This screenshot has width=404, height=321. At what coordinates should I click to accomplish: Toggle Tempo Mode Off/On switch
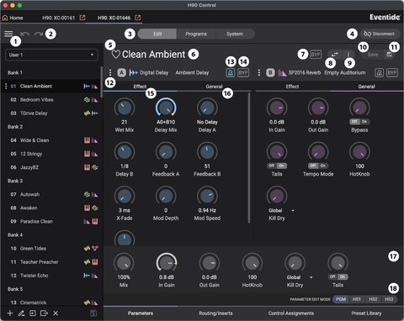point(318,166)
